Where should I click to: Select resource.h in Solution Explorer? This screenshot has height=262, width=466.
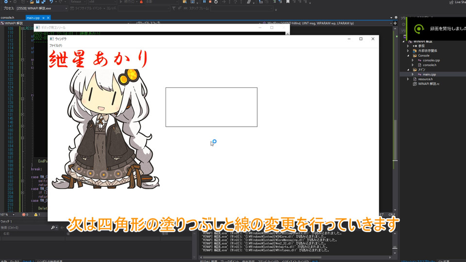[425, 79]
